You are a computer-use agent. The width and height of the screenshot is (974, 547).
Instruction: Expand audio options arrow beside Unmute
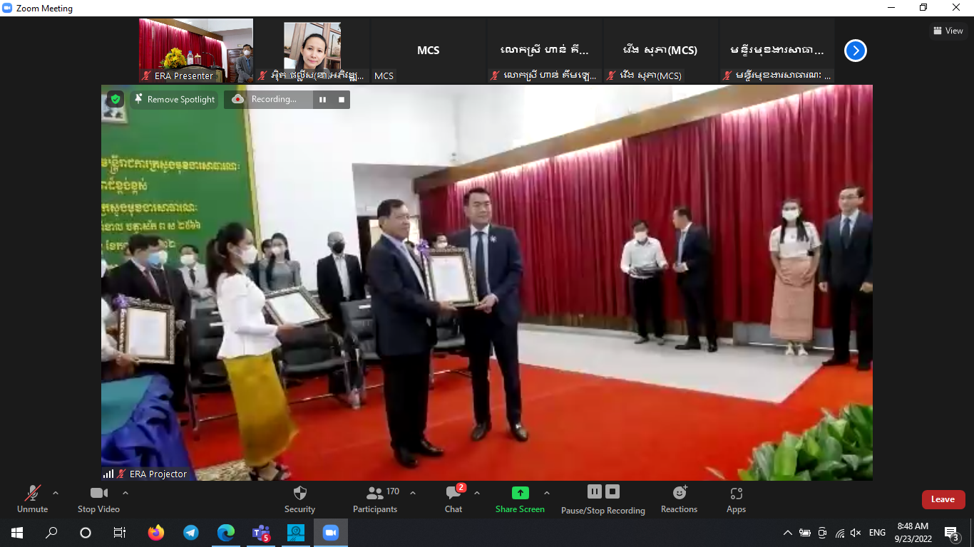pos(56,493)
